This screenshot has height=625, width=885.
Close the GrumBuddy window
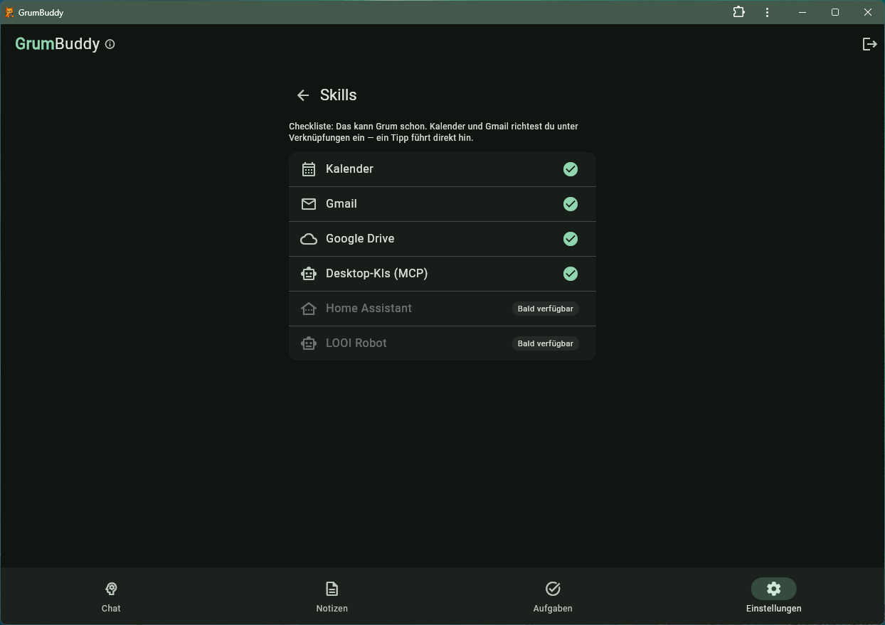point(868,12)
